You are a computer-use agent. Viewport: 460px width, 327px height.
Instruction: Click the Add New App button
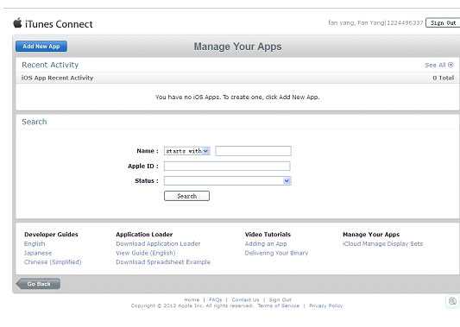(x=41, y=47)
